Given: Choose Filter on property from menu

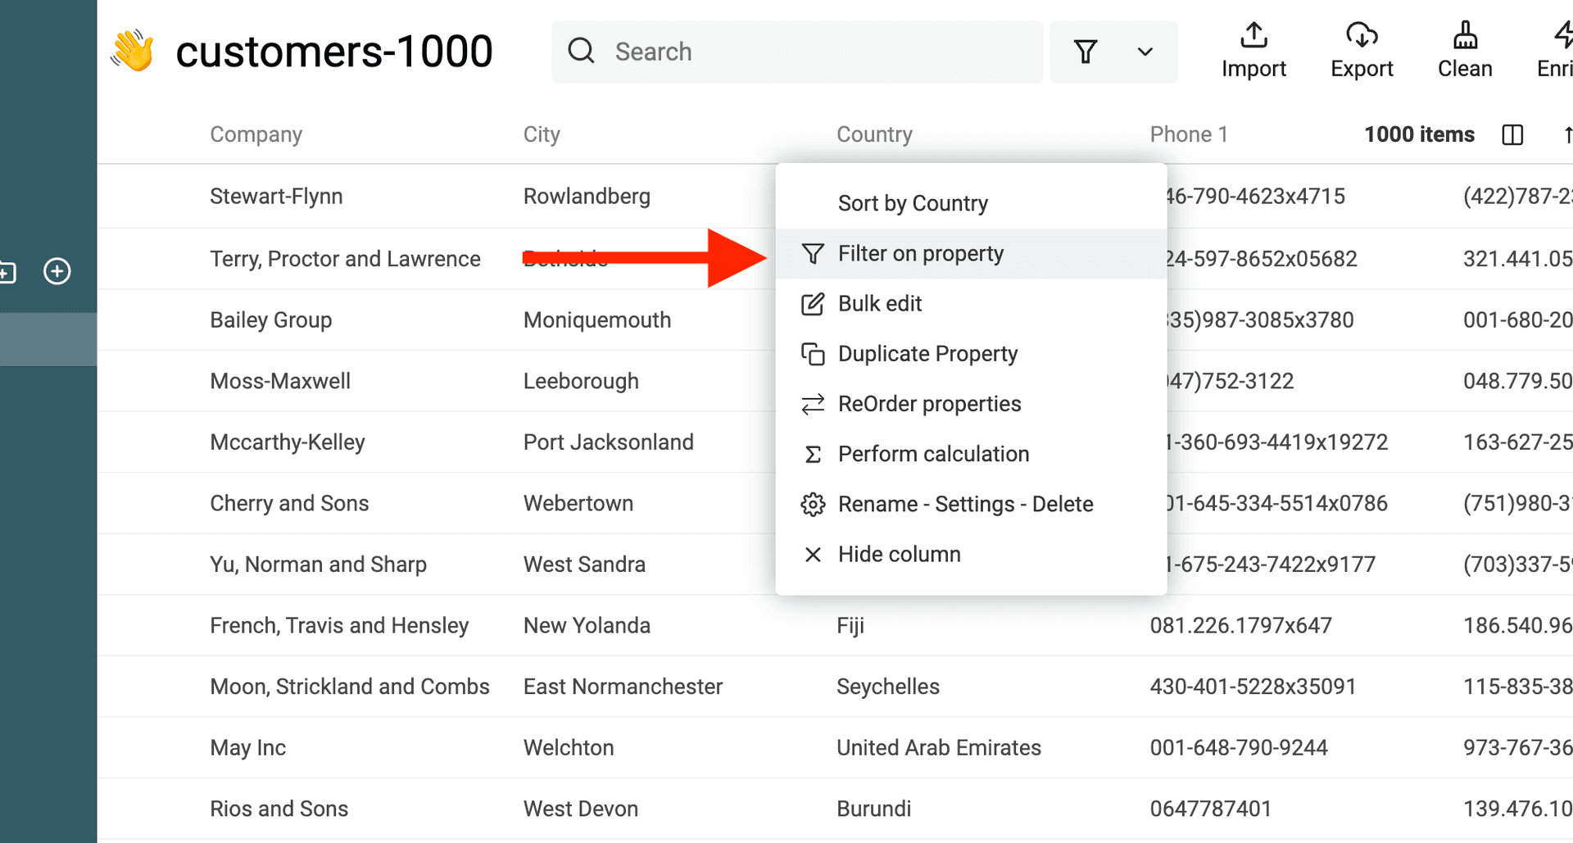Looking at the screenshot, I should pyautogui.click(x=920, y=254).
